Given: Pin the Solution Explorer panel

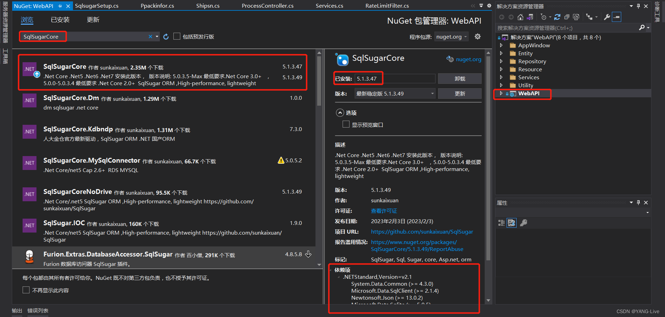Looking at the screenshot, I should tap(638, 6).
